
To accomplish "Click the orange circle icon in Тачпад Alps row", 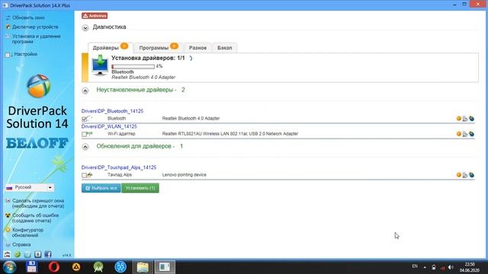I will click(458, 175).
